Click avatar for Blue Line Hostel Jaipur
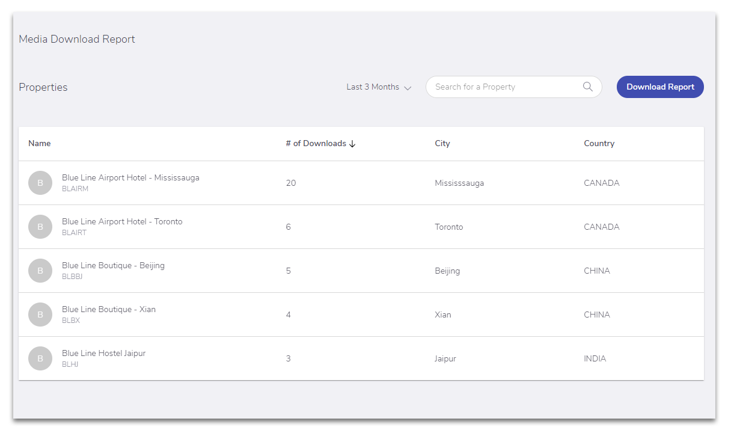The height and width of the screenshot is (433, 731). pos(40,358)
